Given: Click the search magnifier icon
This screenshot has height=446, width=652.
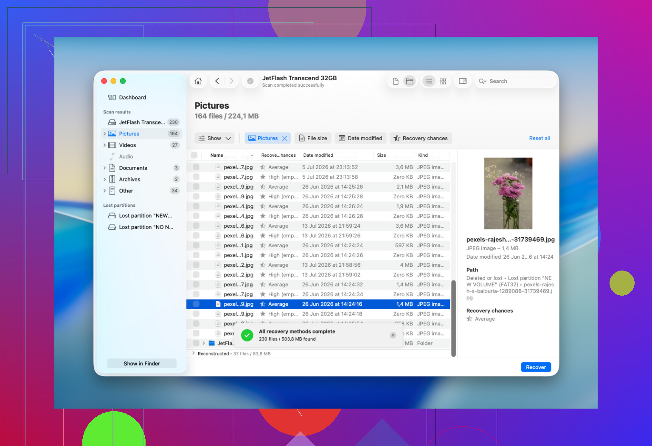Looking at the screenshot, I should pyautogui.click(x=482, y=81).
